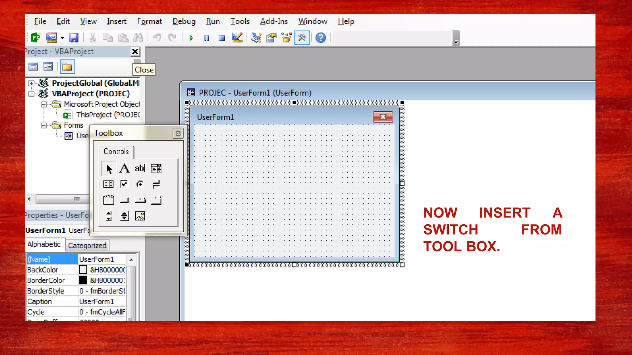The image size is (632, 355).
Task: Select the UserForm item under Forms
Action: pos(77,136)
